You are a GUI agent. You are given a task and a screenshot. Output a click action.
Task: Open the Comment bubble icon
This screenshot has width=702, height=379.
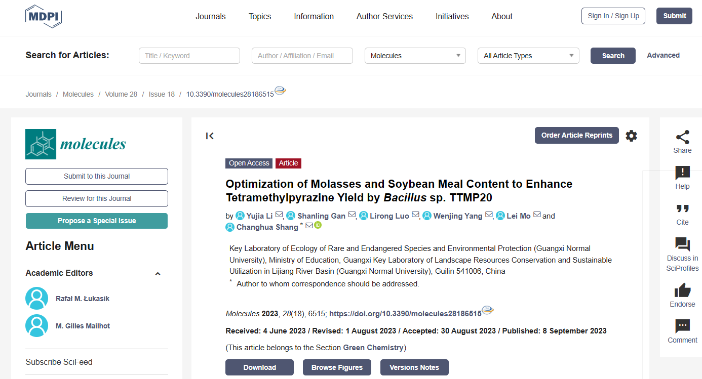(x=682, y=326)
